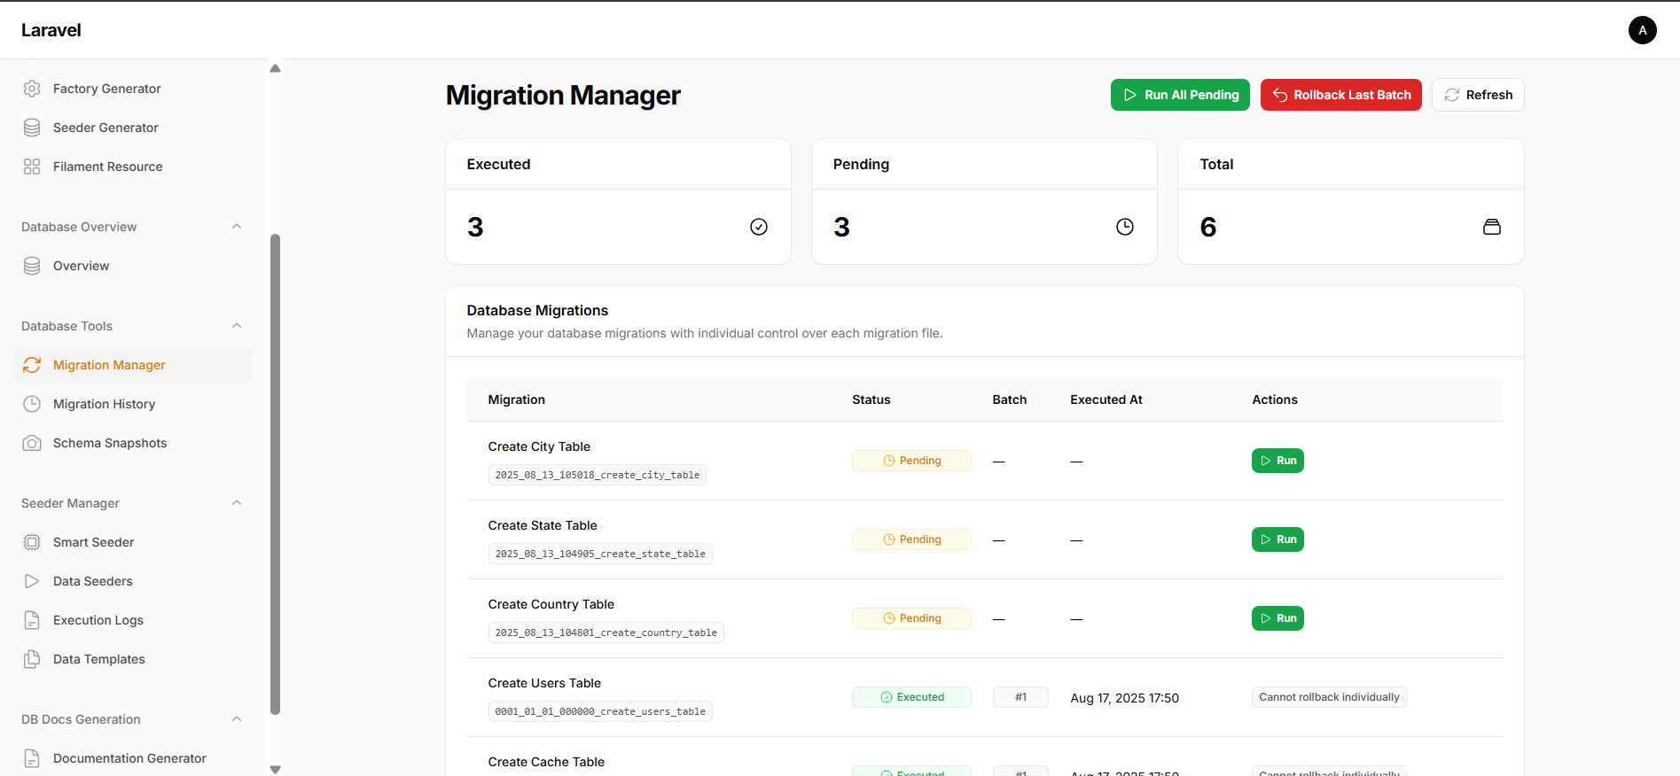The height and width of the screenshot is (776, 1680).
Task: Open Smart Seeder
Action: click(133, 542)
